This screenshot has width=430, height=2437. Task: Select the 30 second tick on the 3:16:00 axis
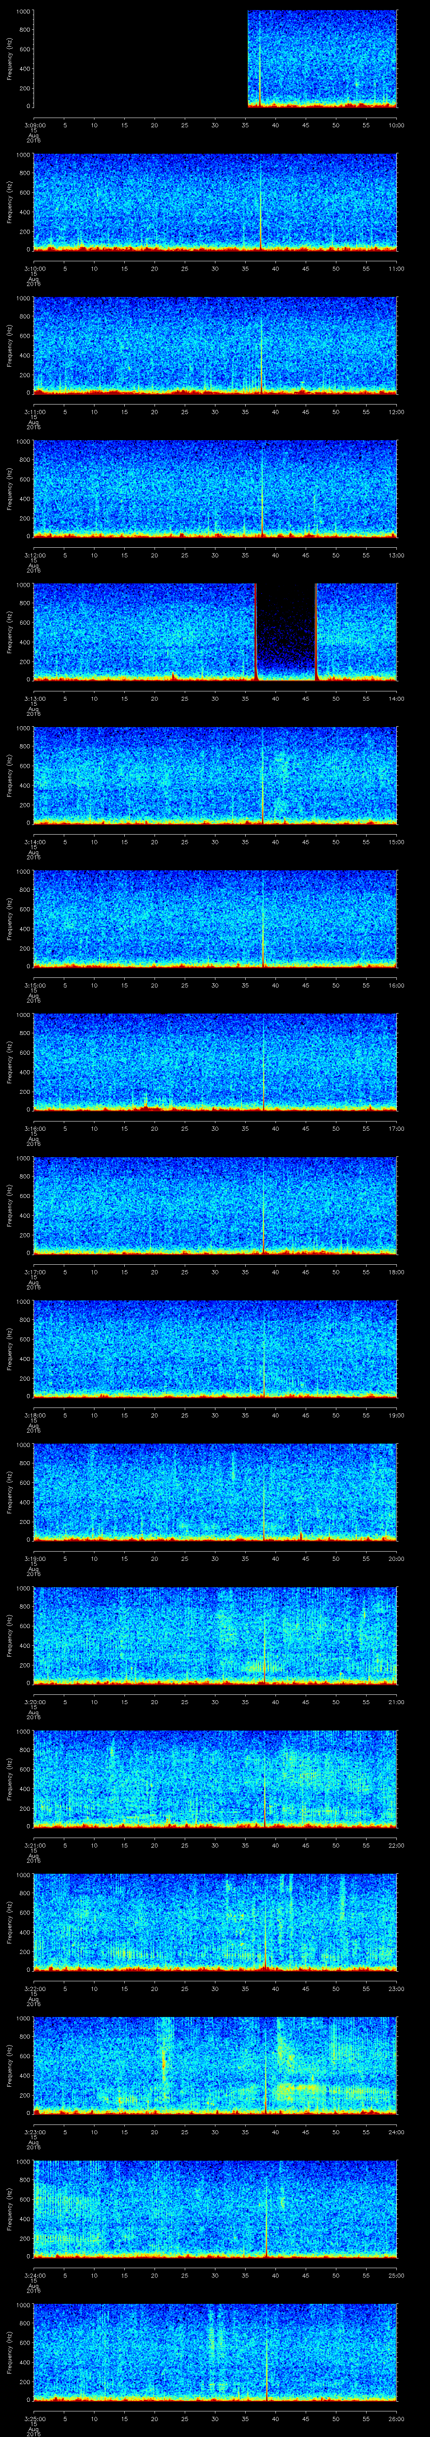(215, 1128)
